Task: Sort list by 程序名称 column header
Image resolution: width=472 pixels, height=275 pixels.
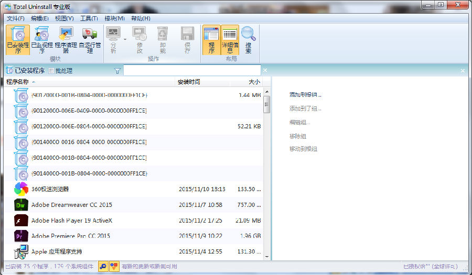Action: pyautogui.click(x=17, y=82)
